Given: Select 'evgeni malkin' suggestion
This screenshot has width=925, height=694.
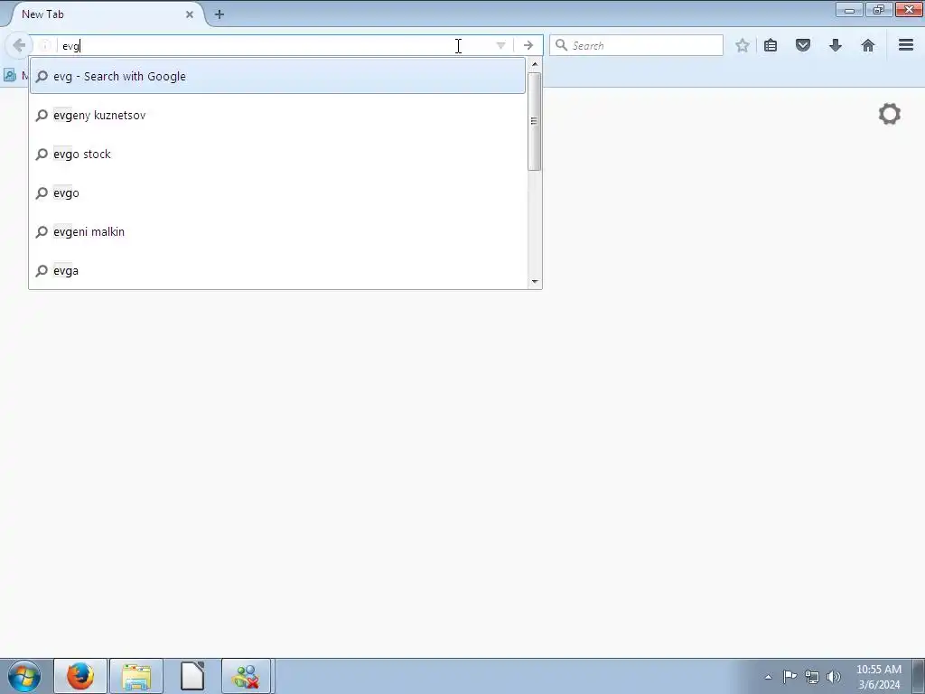Looking at the screenshot, I should pos(277,232).
